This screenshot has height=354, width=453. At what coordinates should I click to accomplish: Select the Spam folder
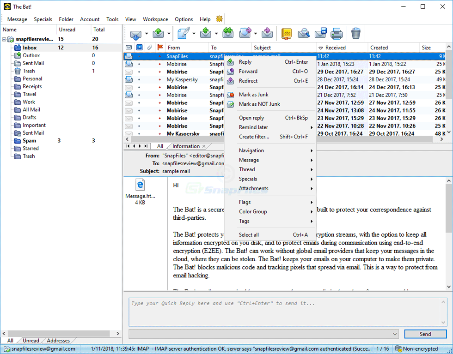point(30,141)
